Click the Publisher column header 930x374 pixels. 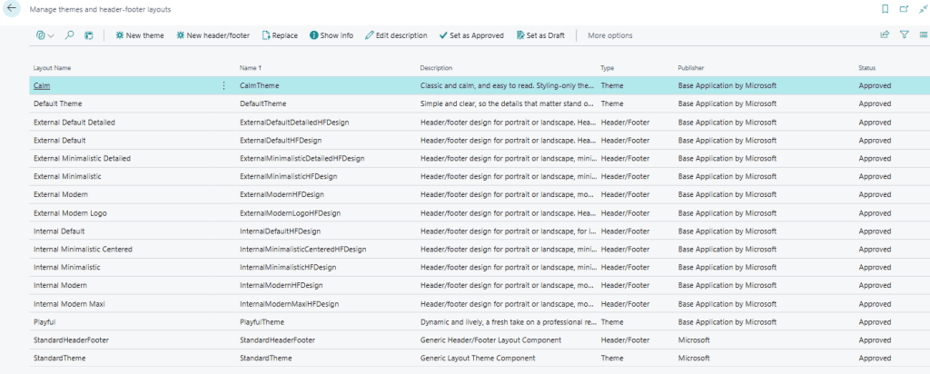click(691, 68)
